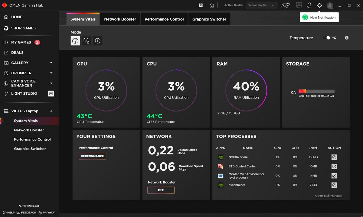Expand the OPTIMIZER dropdown arrow

[x=51, y=73]
